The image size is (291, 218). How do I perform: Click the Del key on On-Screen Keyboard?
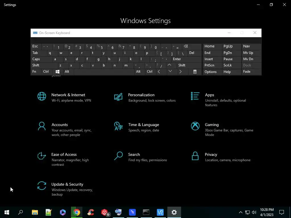tap(194, 53)
